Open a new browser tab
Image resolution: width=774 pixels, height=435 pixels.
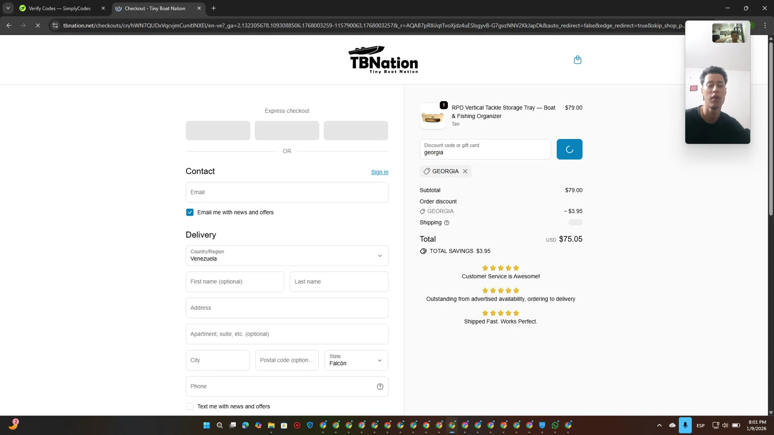214,8
